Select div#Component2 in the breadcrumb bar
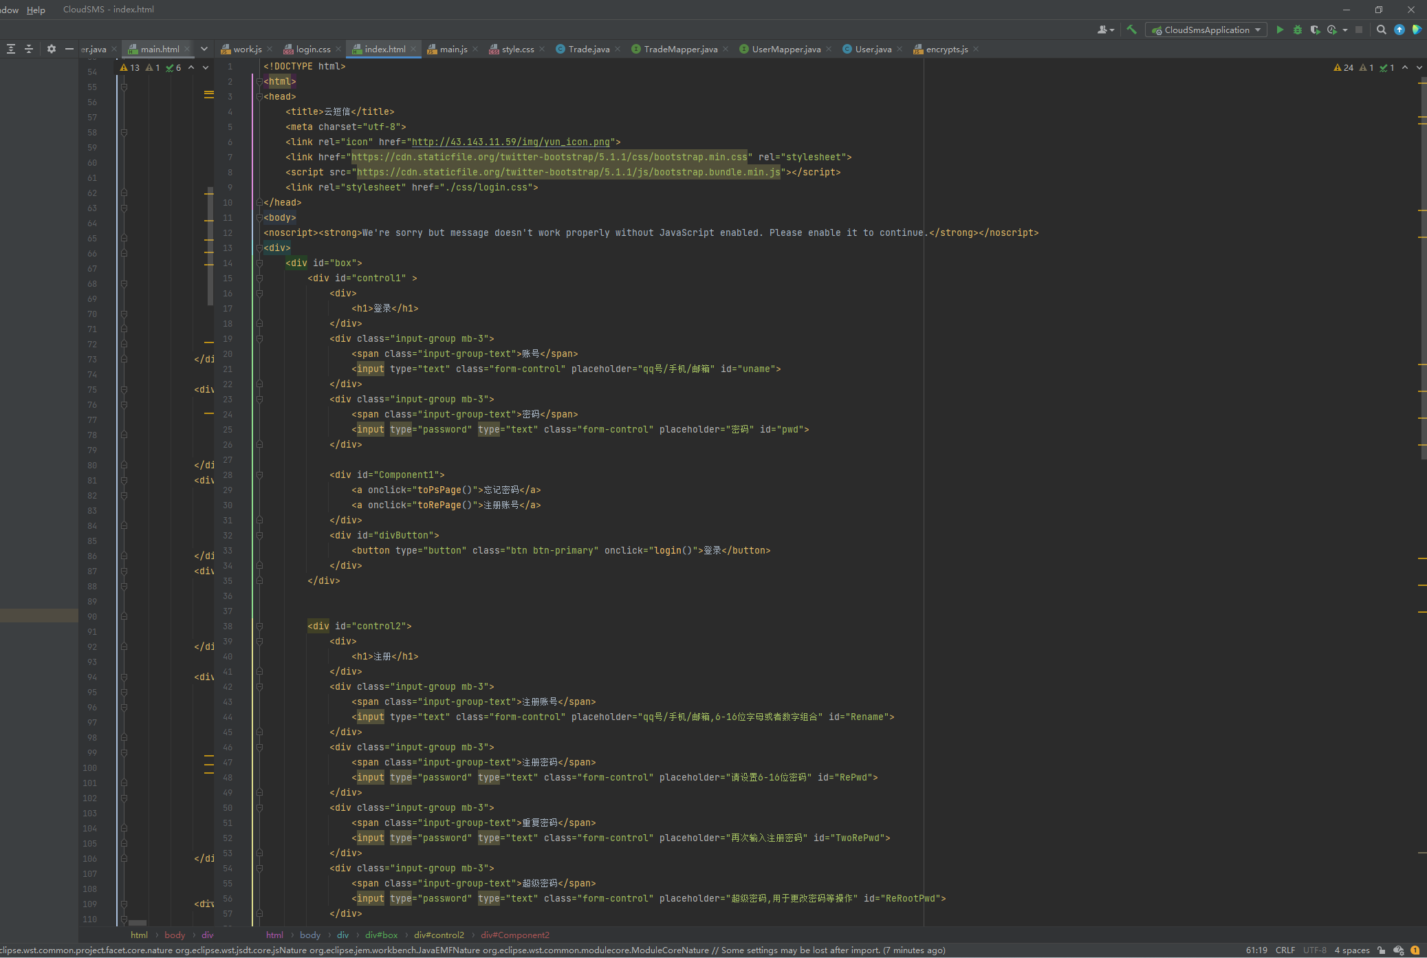This screenshot has width=1427, height=958. [x=515, y=935]
